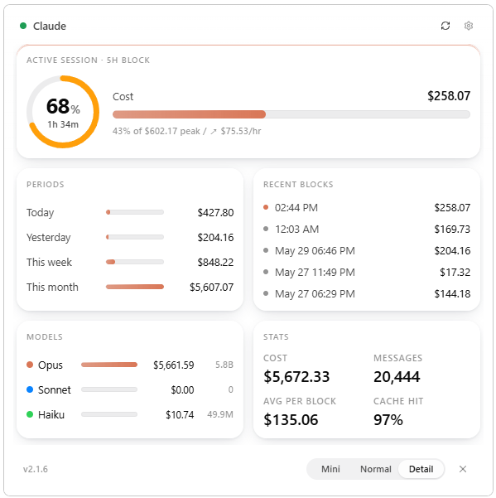This screenshot has width=496, height=498.
Task: Click the Haiku model usage bar
Action: (x=109, y=414)
